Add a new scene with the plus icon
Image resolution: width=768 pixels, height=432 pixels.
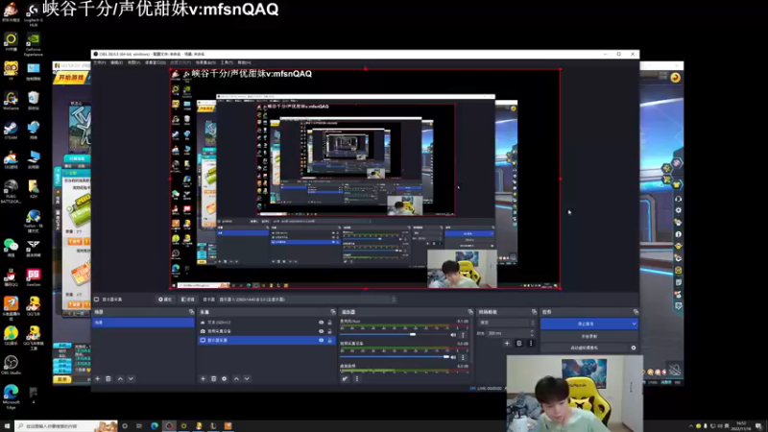(98, 378)
